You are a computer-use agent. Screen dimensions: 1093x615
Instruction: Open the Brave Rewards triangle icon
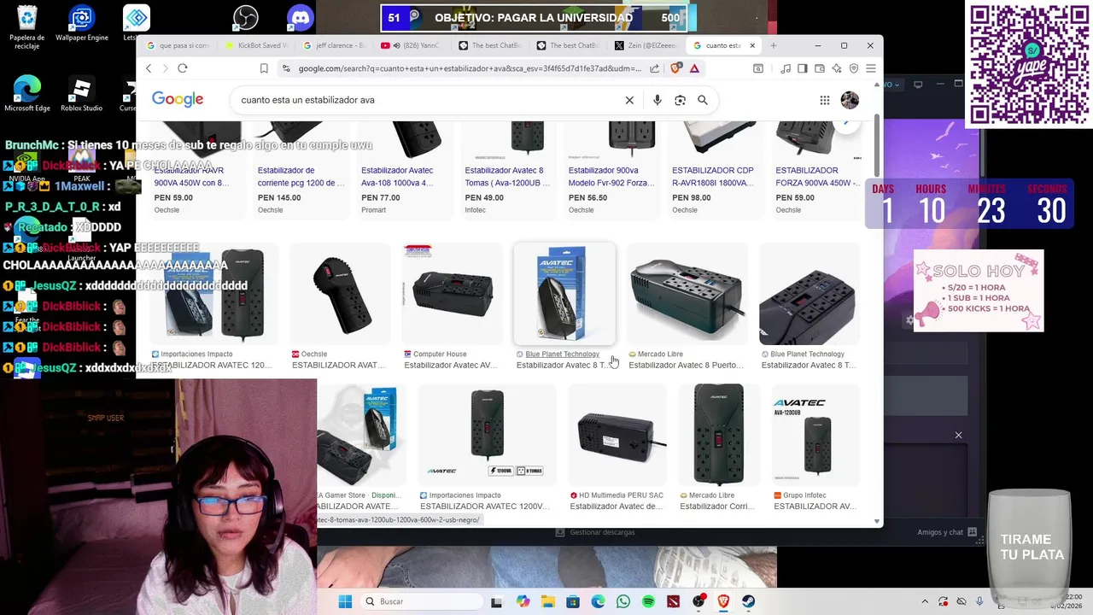(x=695, y=68)
